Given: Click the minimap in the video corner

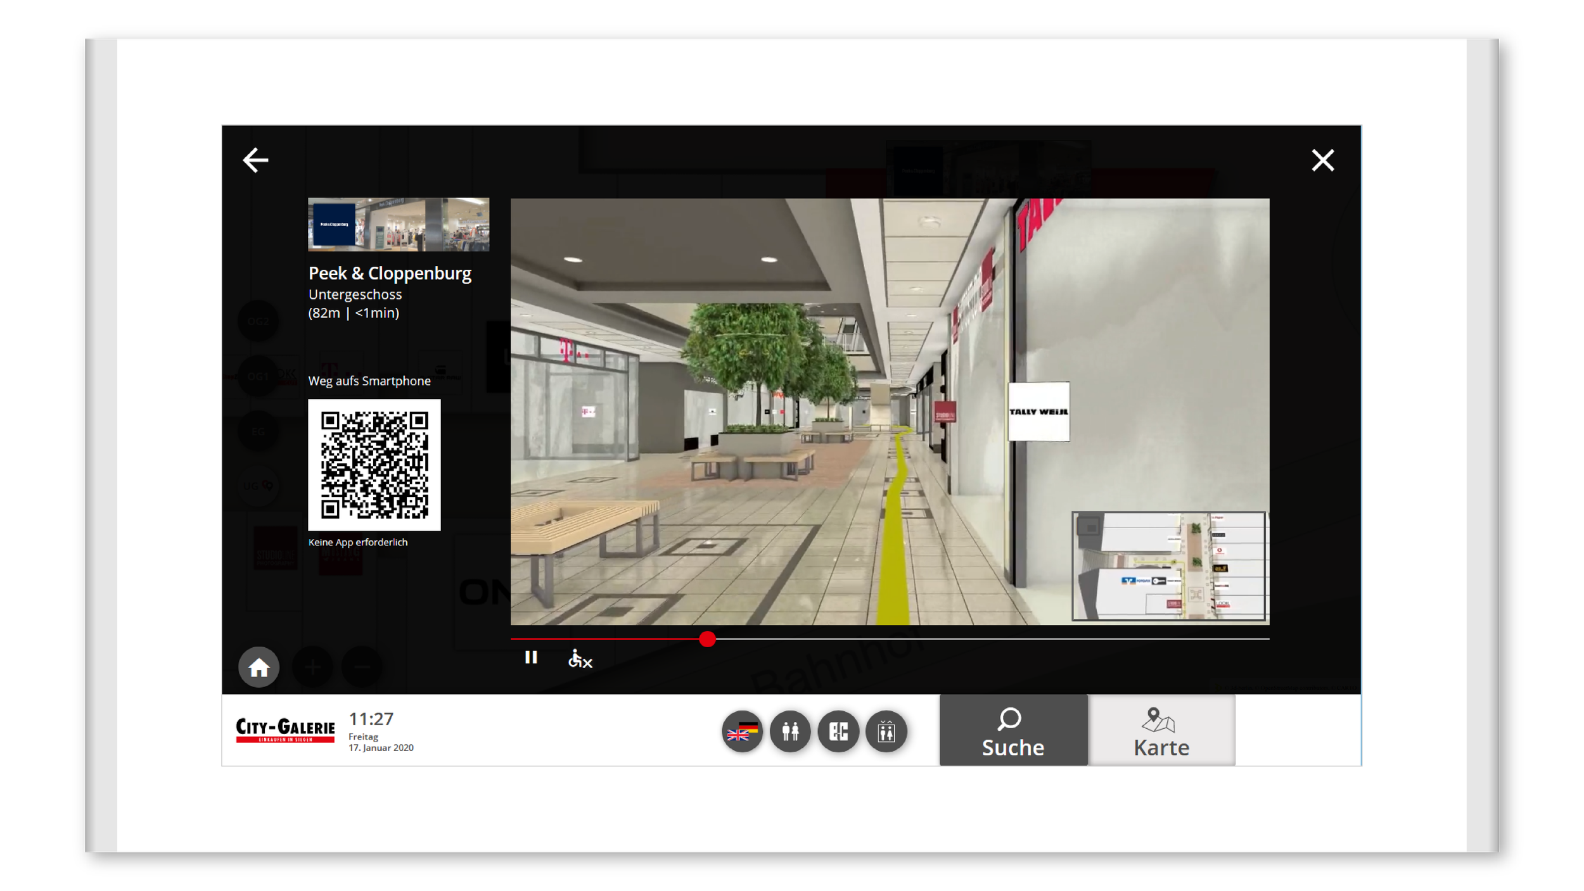Looking at the screenshot, I should point(1168,566).
